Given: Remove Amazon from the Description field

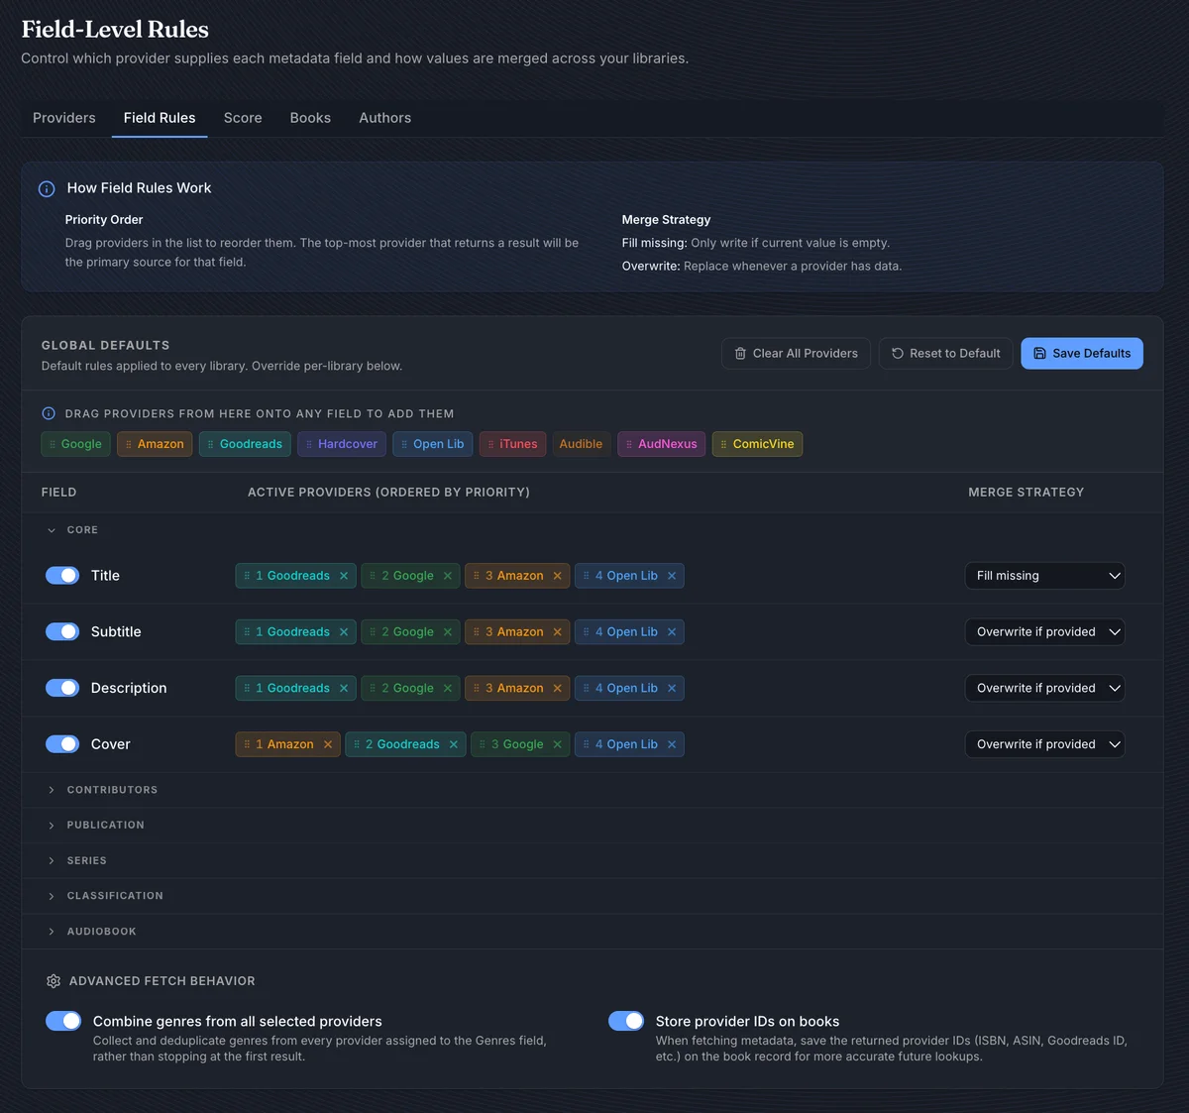Looking at the screenshot, I should tap(558, 688).
